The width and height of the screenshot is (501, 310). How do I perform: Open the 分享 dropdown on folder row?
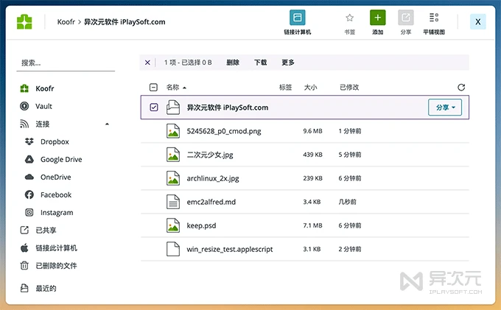click(445, 108)
